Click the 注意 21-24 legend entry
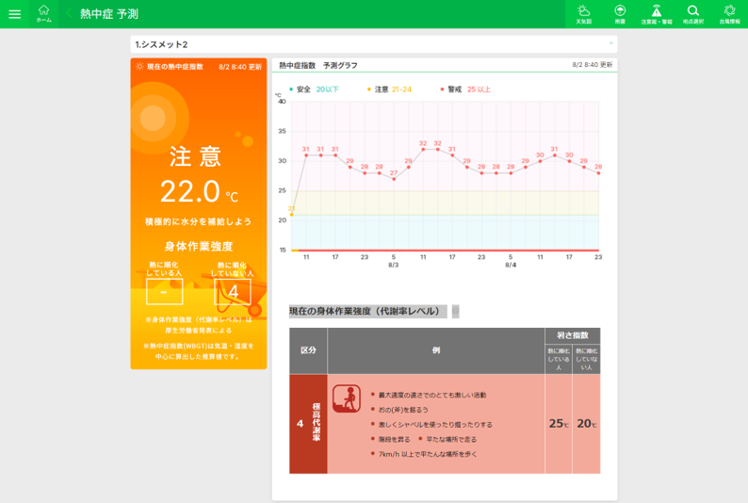Viewport: 748px width, 503px height. [x=389, y=89]
